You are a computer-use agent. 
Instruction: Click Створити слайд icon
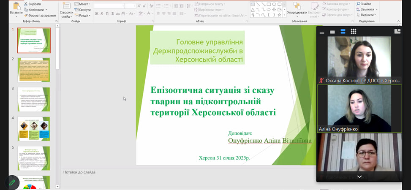pyautogui.click(x=66, y=6)
